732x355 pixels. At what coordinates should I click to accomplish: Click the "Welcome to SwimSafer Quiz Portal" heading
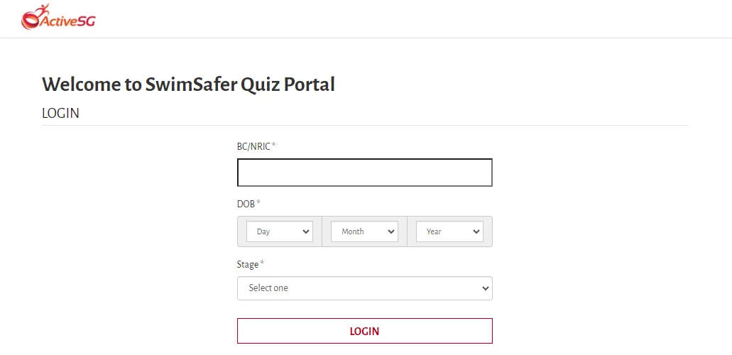point(188,84)
